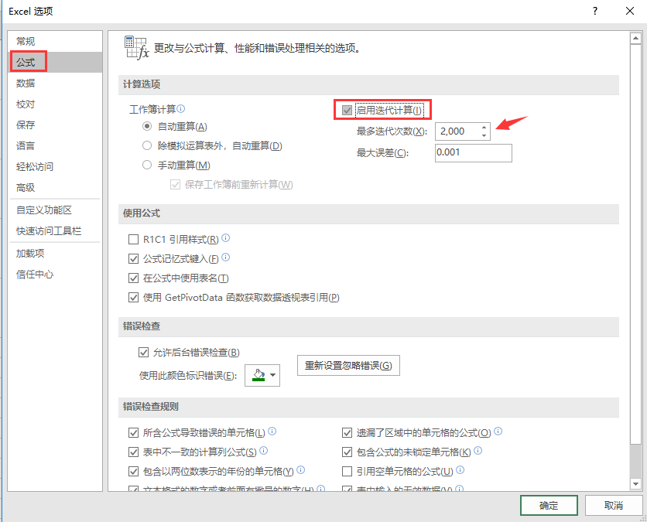Toggle 保存工作簿前重新计算 checkbox

176,184
